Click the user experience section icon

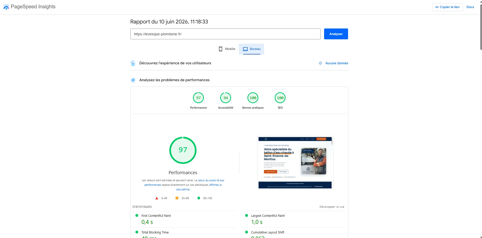click(133, 63)
